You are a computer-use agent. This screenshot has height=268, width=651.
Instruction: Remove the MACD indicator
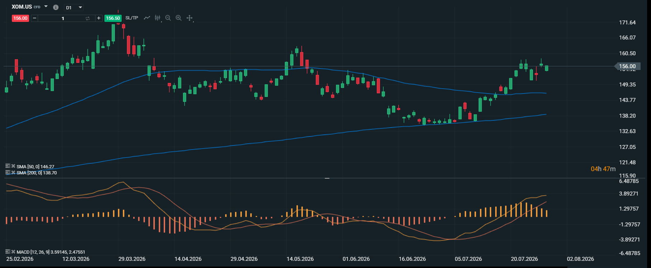pyautogui.click(x=13, y=252)
